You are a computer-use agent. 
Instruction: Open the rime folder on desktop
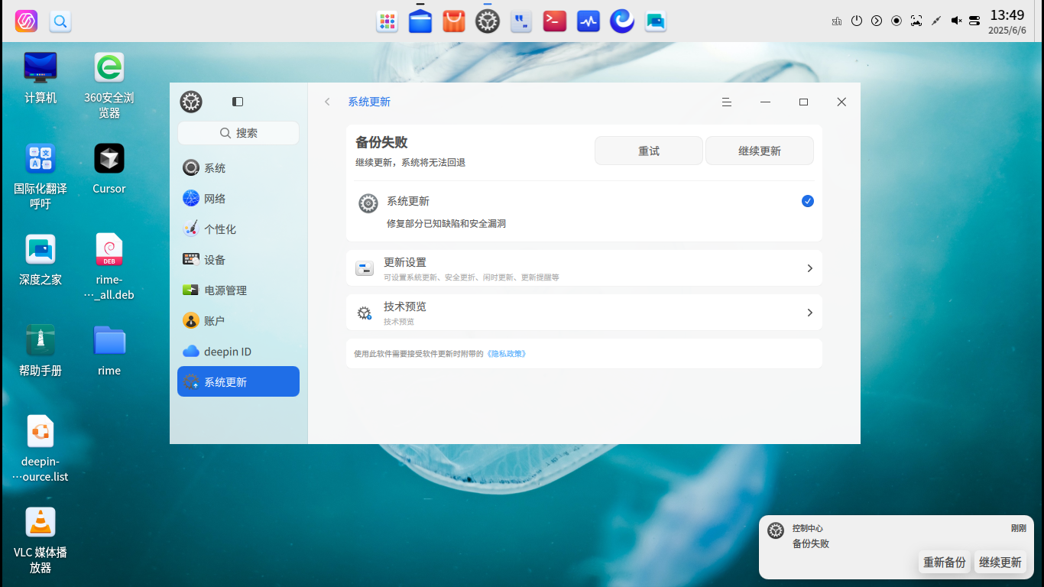109,350
